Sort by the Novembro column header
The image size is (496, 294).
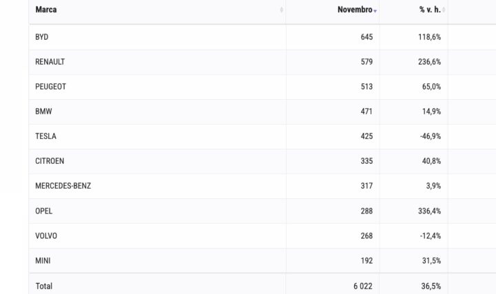pyautogui.click(x=355, y=10)
